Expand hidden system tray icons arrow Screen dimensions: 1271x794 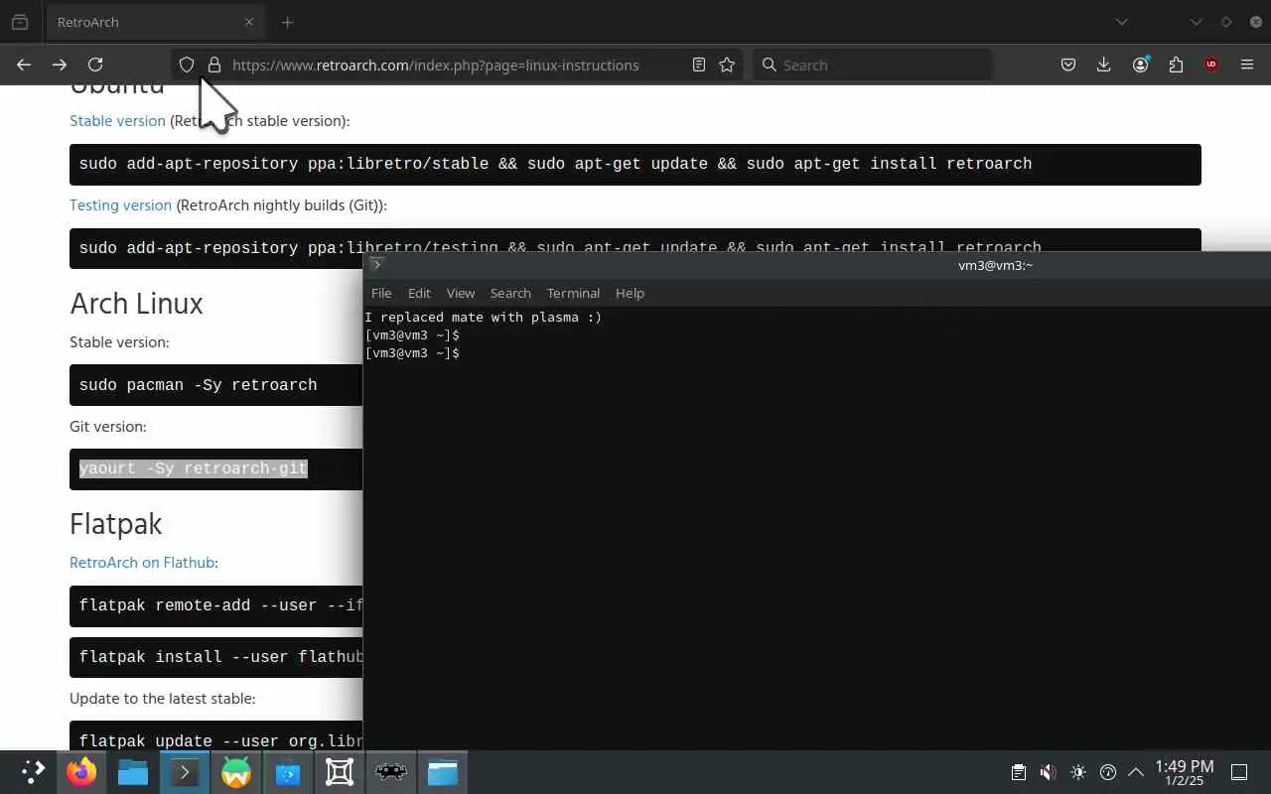coord(1136,772)
